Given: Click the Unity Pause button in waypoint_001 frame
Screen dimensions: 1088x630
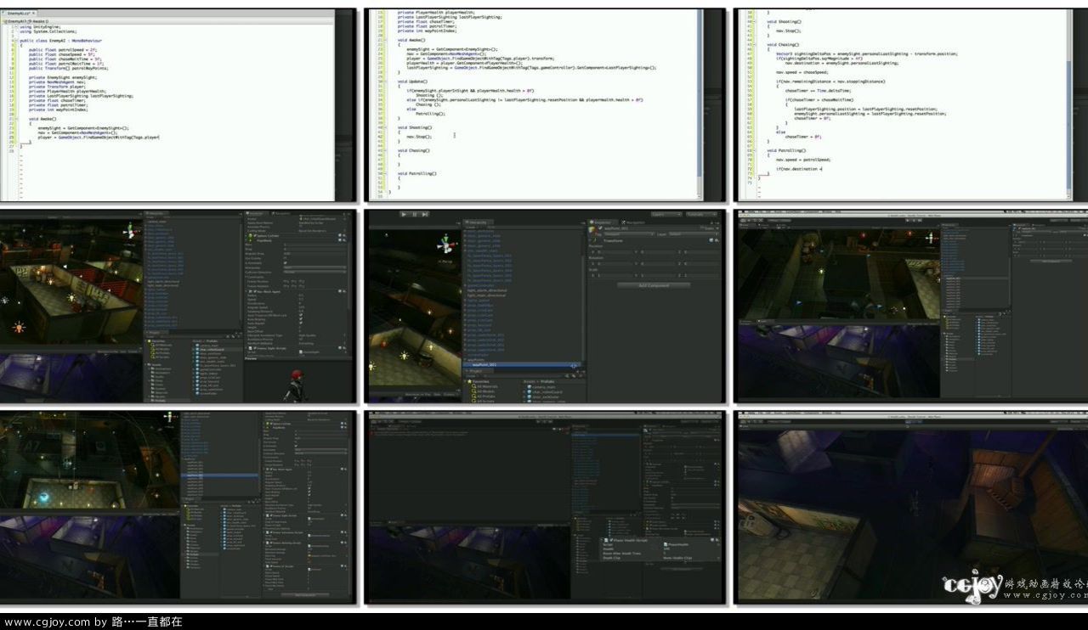Looking at the screenshot, I should click(415, 214).
